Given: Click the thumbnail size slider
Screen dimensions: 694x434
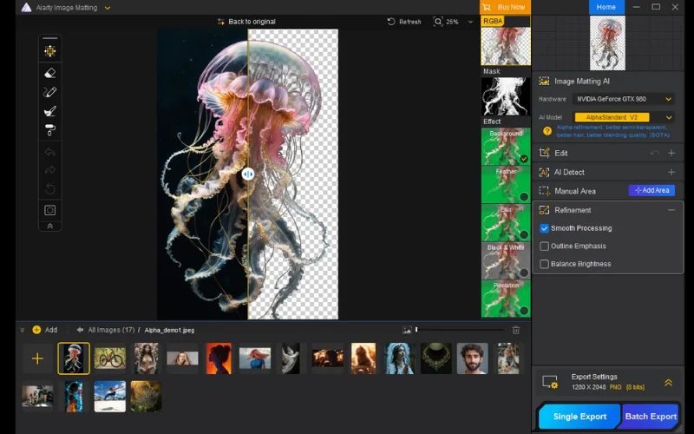Looking at the screenshot, I should [460, 330].
